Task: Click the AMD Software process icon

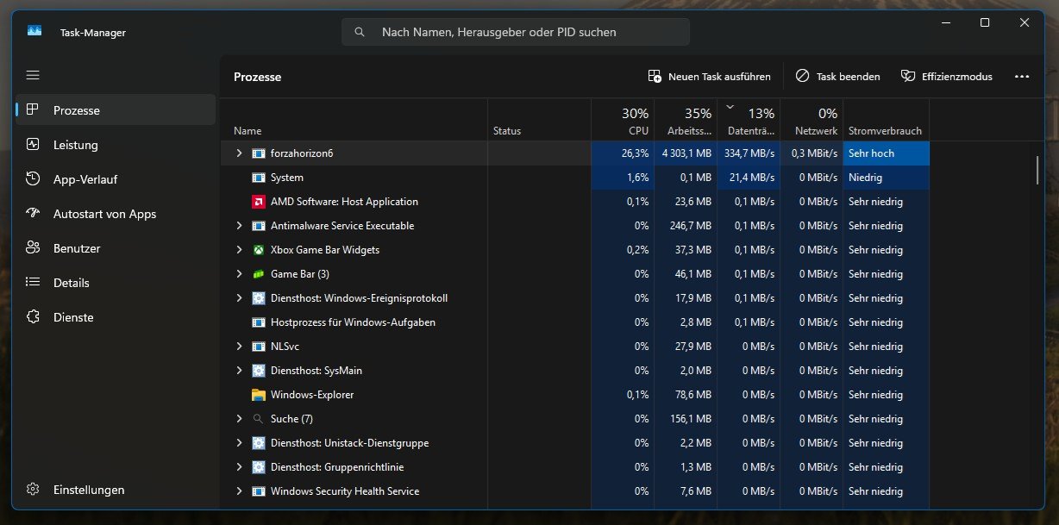Action: pos(259,202)
